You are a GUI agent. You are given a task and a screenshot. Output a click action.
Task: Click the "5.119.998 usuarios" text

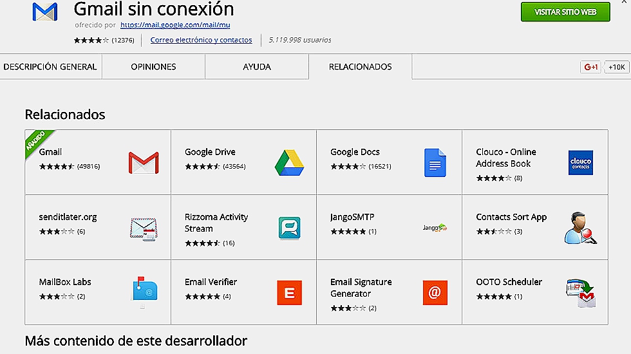pyautogui.click(x=300, y=40)
